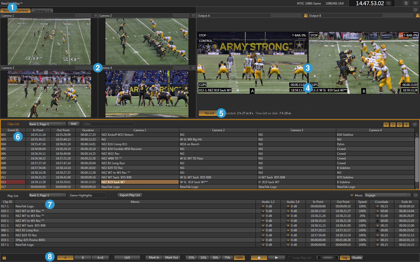Click the lock icon in bottom bar

pyautogui.click(x=4, y=258)
